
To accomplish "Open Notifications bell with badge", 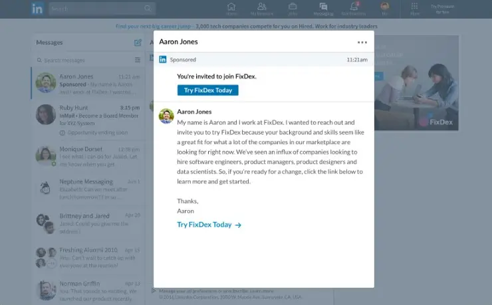I will (x=354, y=9).
